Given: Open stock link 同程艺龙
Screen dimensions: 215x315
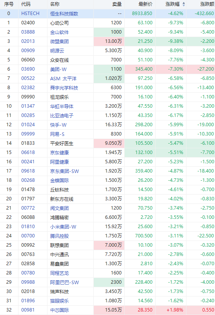Looking at the screenshot, I should click(x=59, y=273).
